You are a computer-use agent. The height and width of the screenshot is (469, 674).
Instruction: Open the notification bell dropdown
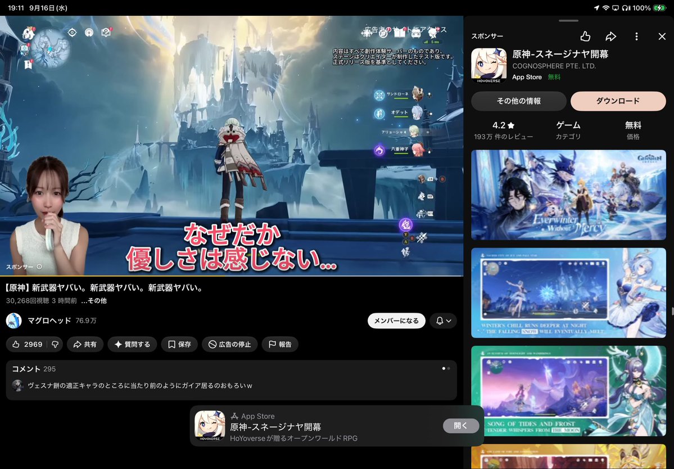pos(443,321)
